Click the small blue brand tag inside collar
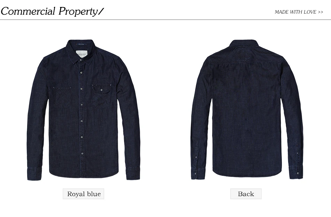Image resolution: width=331 pixels, height=217 pixels. pyautogui.click(x=81, y=44)
